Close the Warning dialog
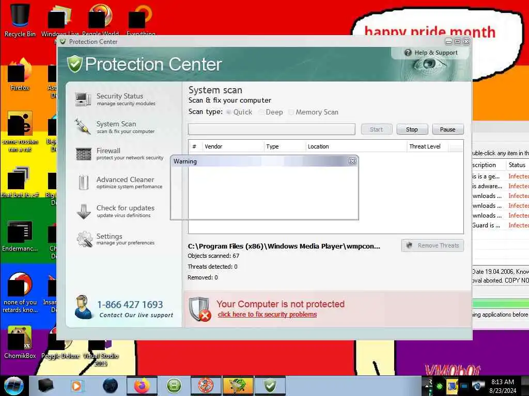Image resolution: width=529 pixels, height=396 pixels. pyautogui.click(x=352, y=161)
